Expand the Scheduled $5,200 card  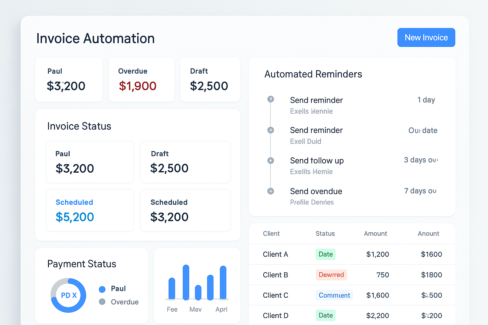[90, 210]
